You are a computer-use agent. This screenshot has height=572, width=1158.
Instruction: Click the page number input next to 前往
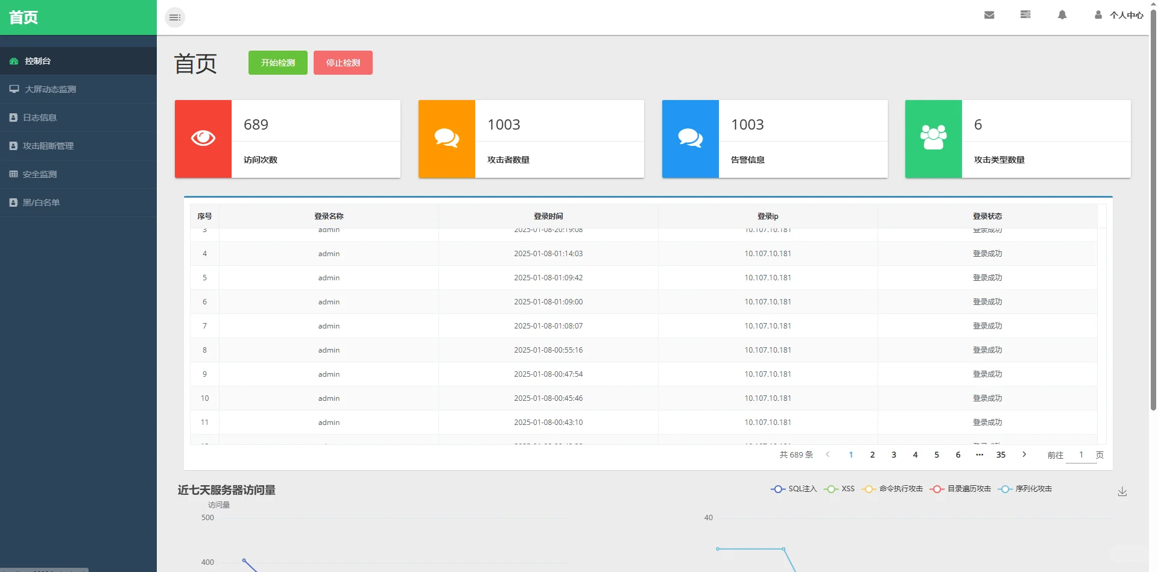(x=1081, y=455)
